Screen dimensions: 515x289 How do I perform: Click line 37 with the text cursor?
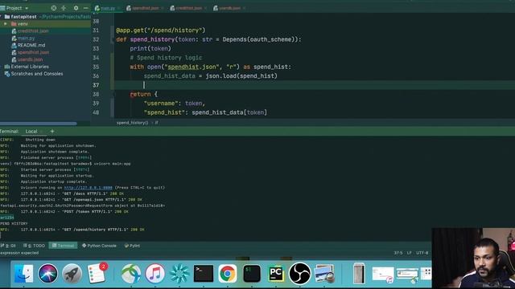tap(315, 85)
